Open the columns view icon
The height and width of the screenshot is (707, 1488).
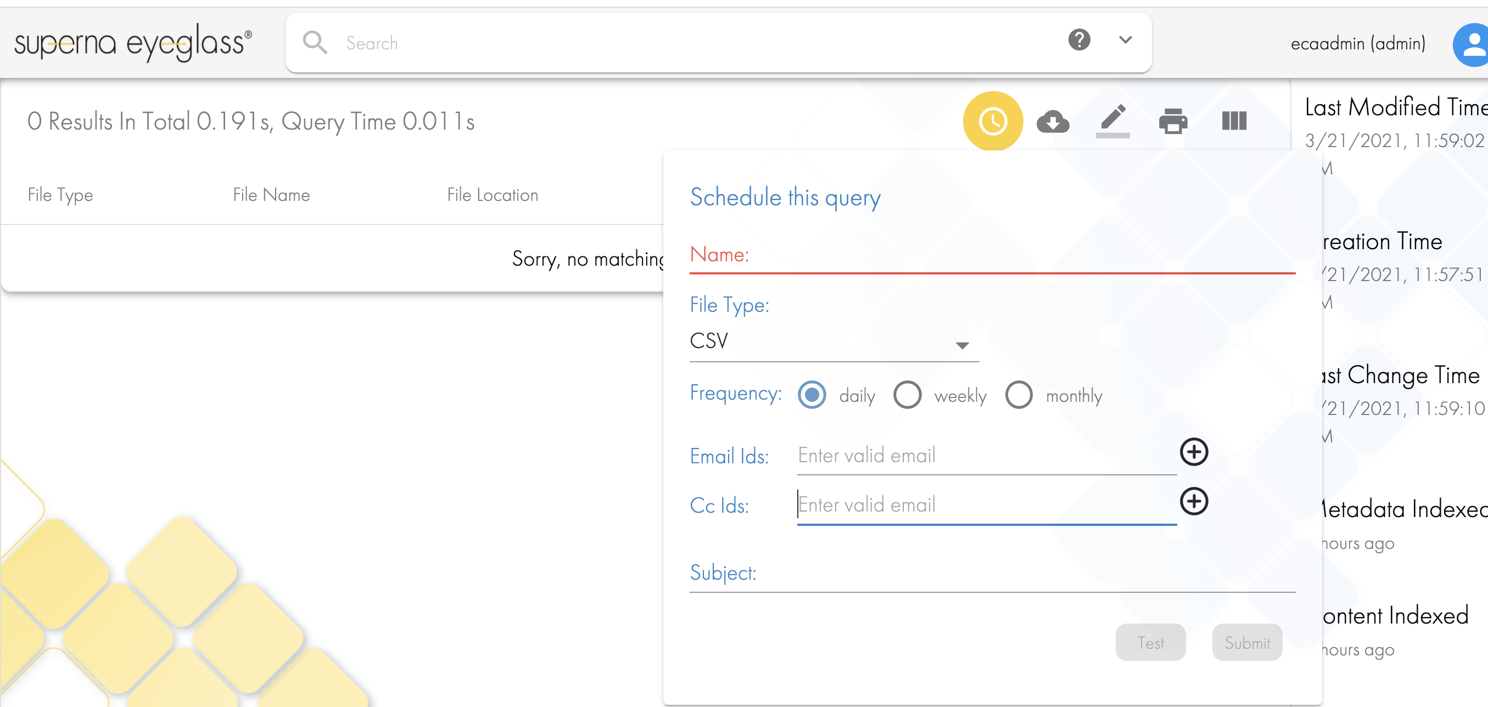point(1234,121)
